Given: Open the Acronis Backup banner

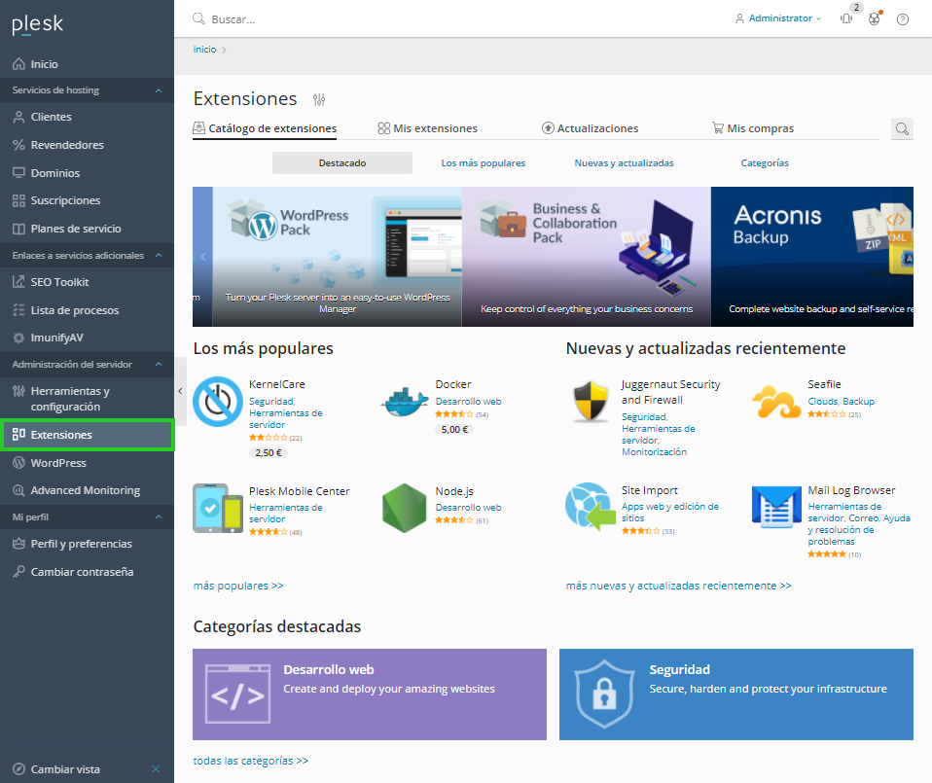Looking at the screenshot, I should pyautogui.click(x=812, y=257).
